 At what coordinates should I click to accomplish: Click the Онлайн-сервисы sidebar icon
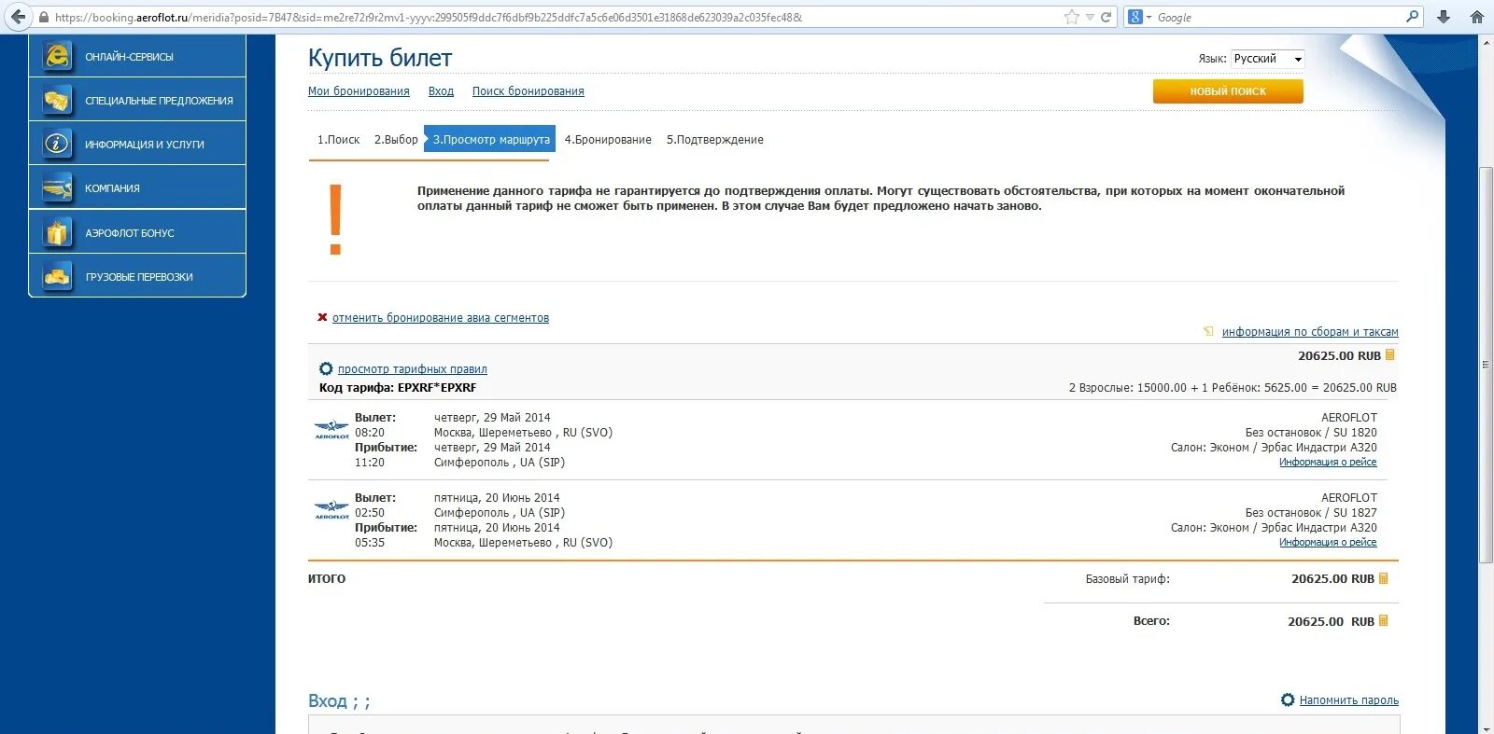coord(57,56)
